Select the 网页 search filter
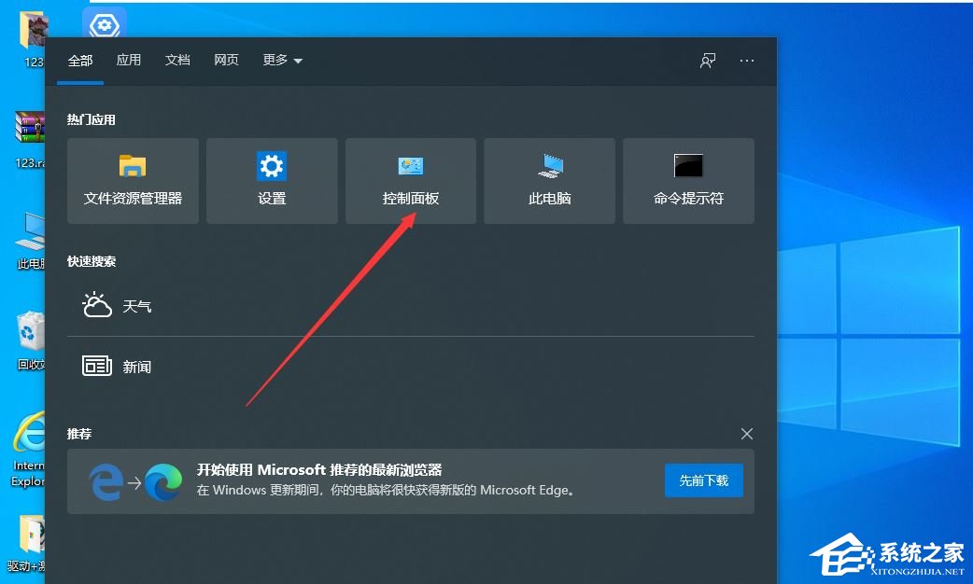 [x=226, y=60]
